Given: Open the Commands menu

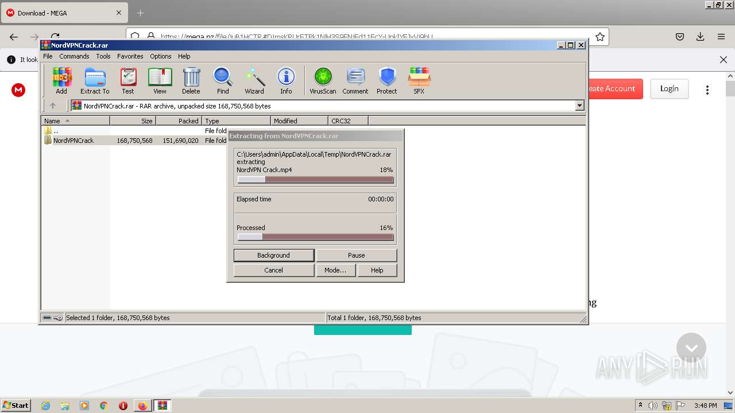Looking at the screenshot, I should click(x=74, y=56).
